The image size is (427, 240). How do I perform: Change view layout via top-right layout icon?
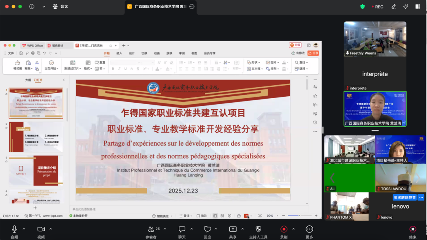point(418,7)
